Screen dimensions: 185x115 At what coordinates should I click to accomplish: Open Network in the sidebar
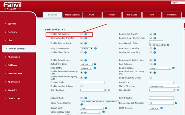click(x=12, y=32)
